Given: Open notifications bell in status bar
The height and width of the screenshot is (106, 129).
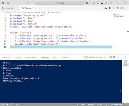Looking at the screenshot, I should pos(126,104).
